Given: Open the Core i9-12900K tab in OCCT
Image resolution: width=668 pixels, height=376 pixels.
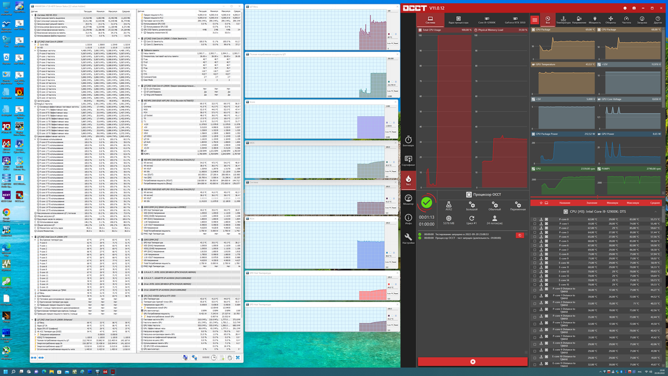Looking at the screenshot, I should (x=486, y=20).
